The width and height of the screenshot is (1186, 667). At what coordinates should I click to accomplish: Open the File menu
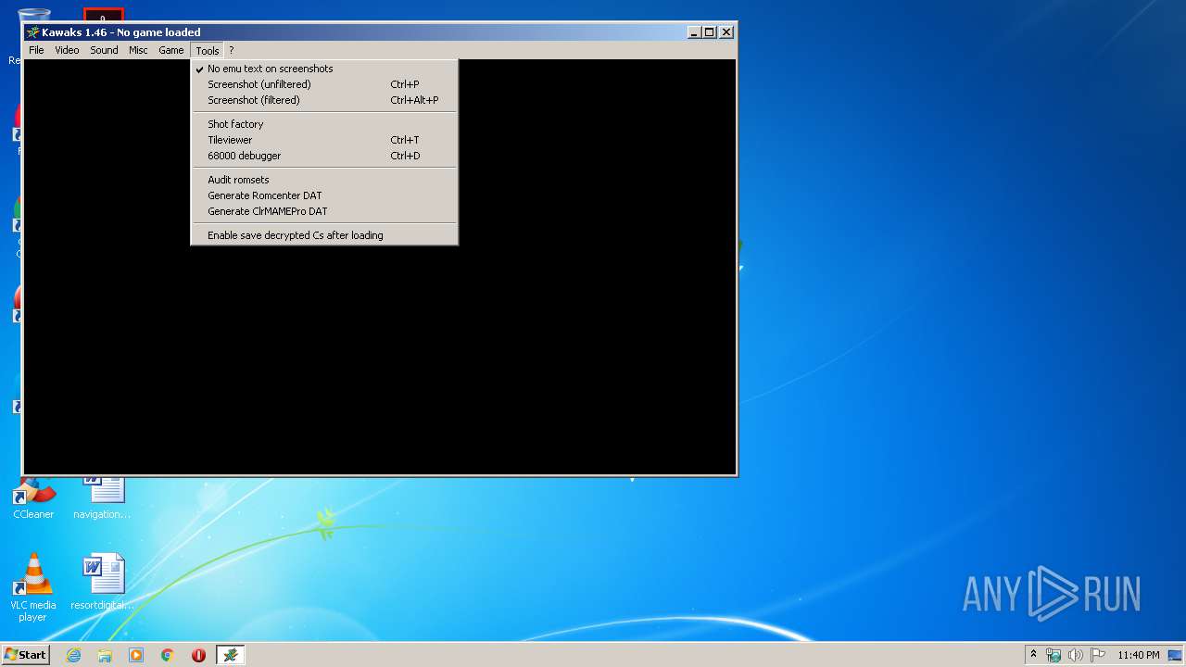36,50
